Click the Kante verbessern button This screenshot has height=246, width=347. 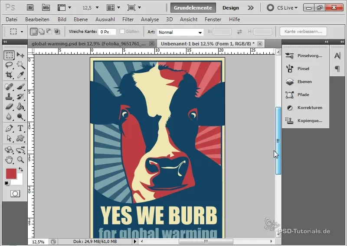tap(303, 31)
